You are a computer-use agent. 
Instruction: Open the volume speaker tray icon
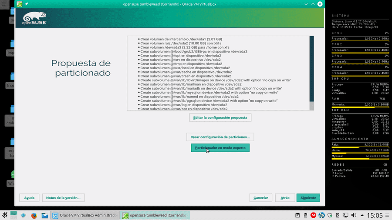(x=354, y=215)
